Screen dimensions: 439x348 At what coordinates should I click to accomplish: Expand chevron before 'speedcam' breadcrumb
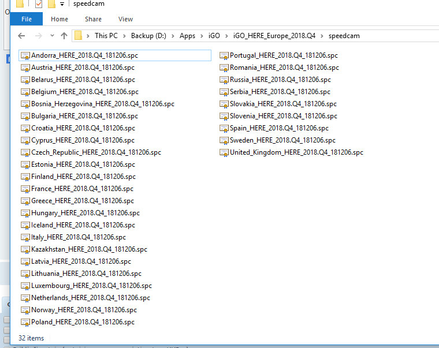click(x=322, y=36)
